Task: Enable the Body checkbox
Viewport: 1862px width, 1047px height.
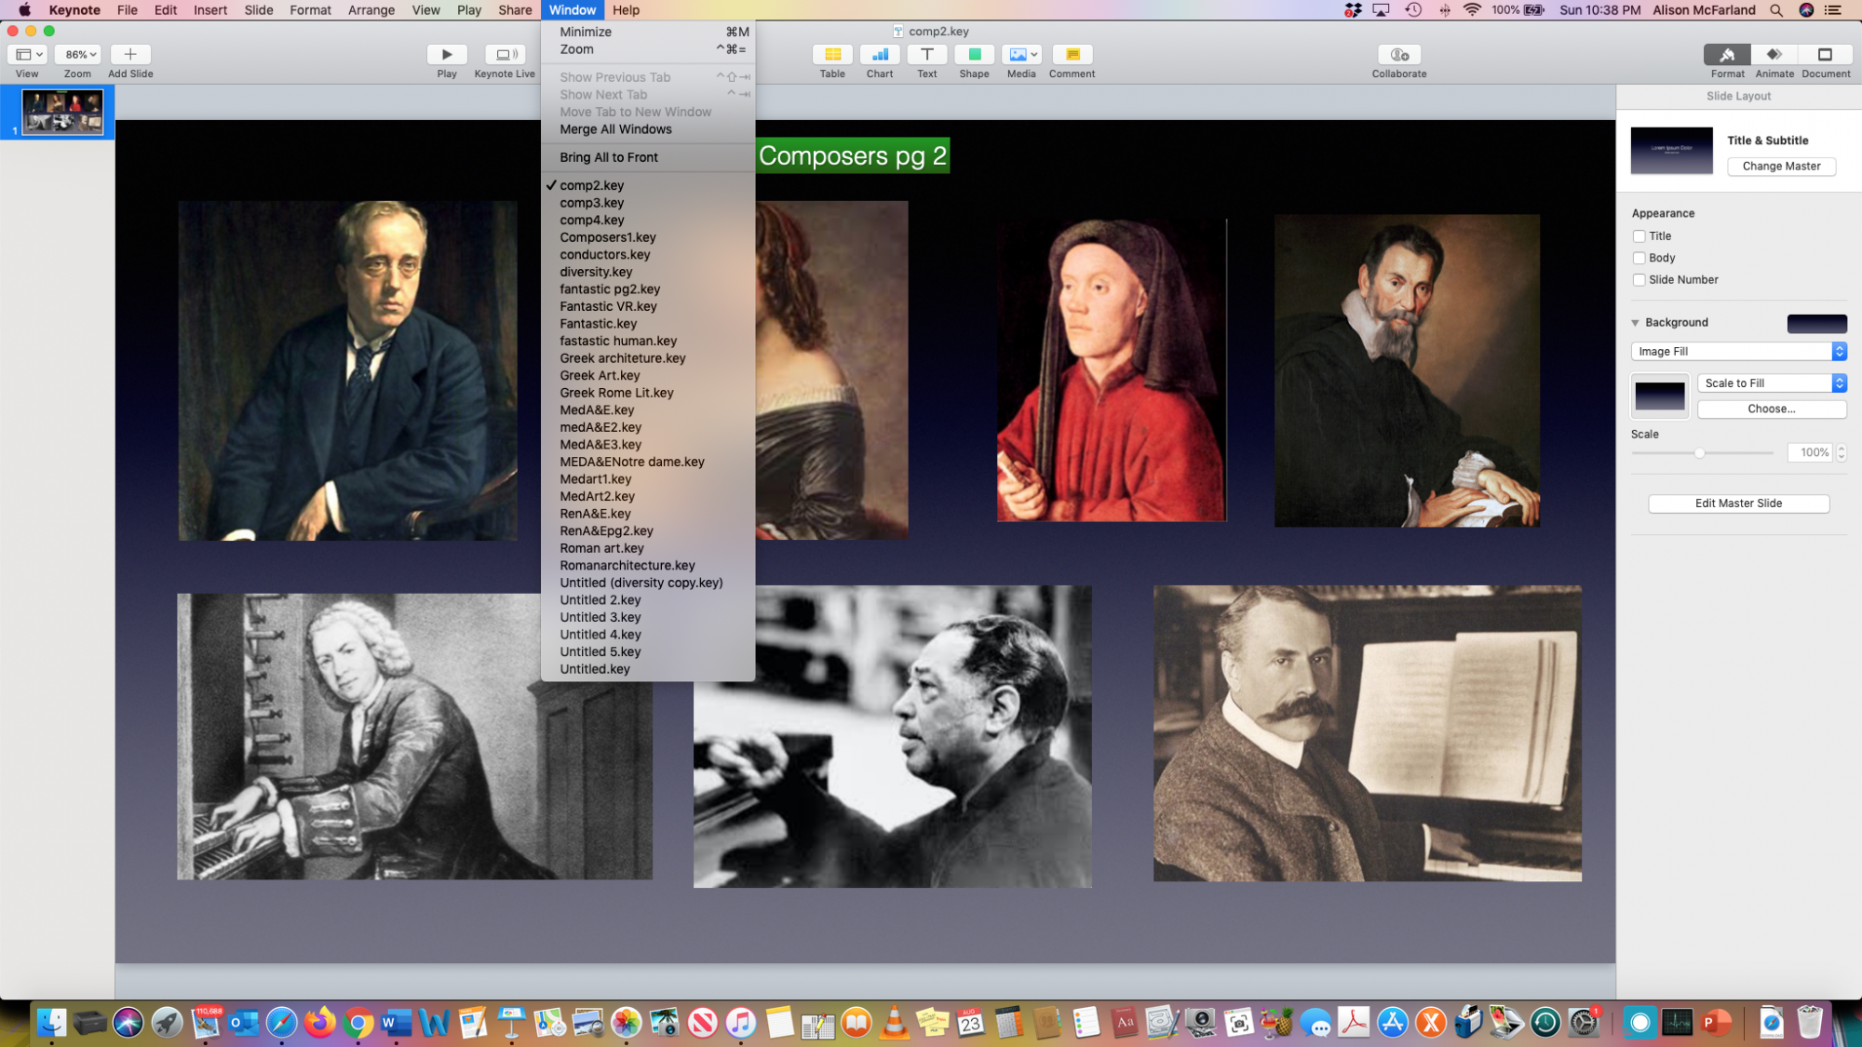Action: click(1639, 258)
